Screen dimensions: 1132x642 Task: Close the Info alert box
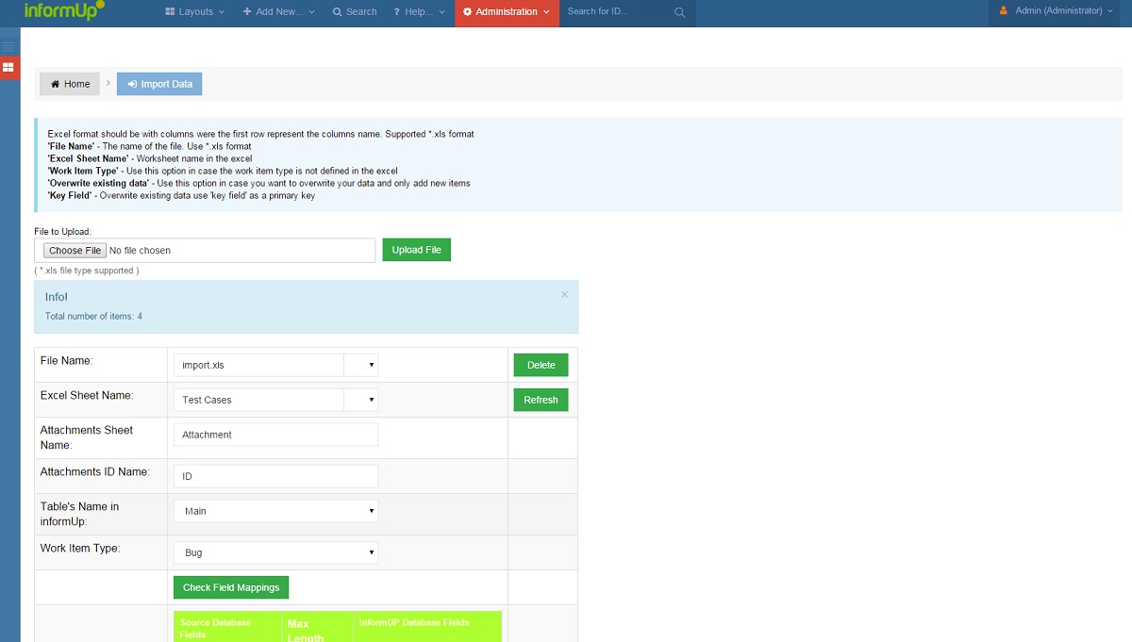[x=564, y=294]
